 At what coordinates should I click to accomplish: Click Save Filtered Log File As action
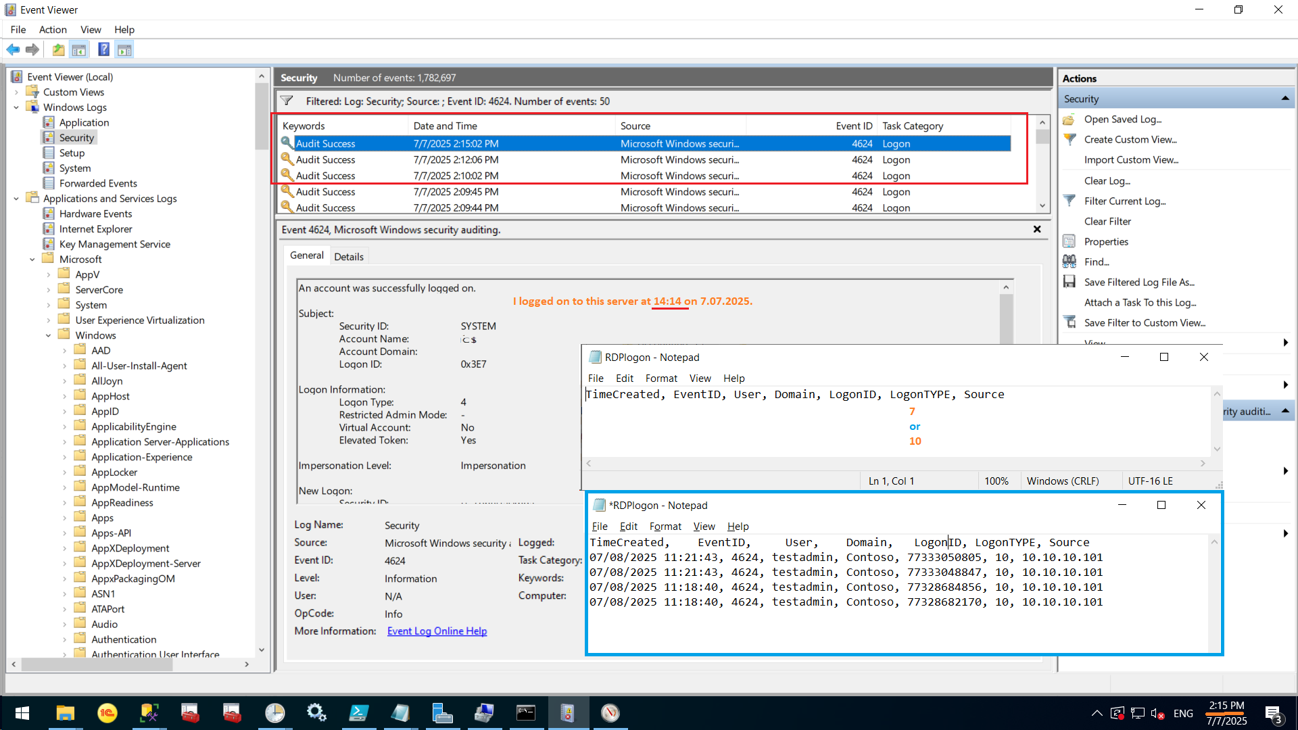pos(1139,282)
